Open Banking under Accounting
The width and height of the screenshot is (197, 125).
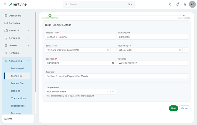16,91
